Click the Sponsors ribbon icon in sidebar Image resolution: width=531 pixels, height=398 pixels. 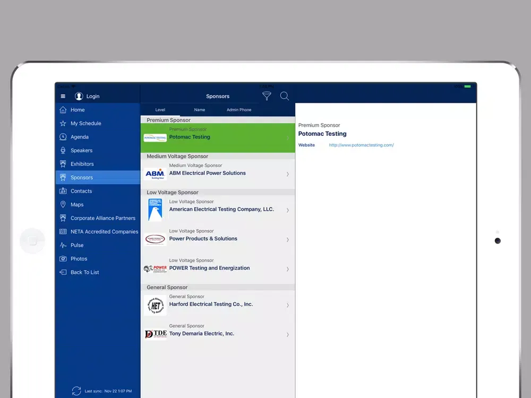(63, 177)
